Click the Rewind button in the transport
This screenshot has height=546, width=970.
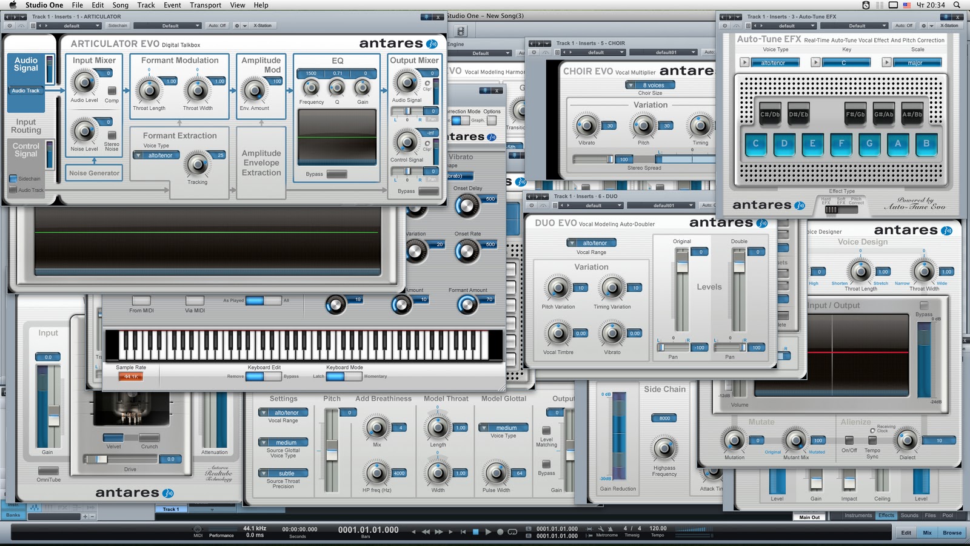[426, 531]
